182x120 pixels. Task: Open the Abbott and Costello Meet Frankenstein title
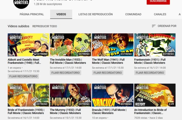point(24,61)
